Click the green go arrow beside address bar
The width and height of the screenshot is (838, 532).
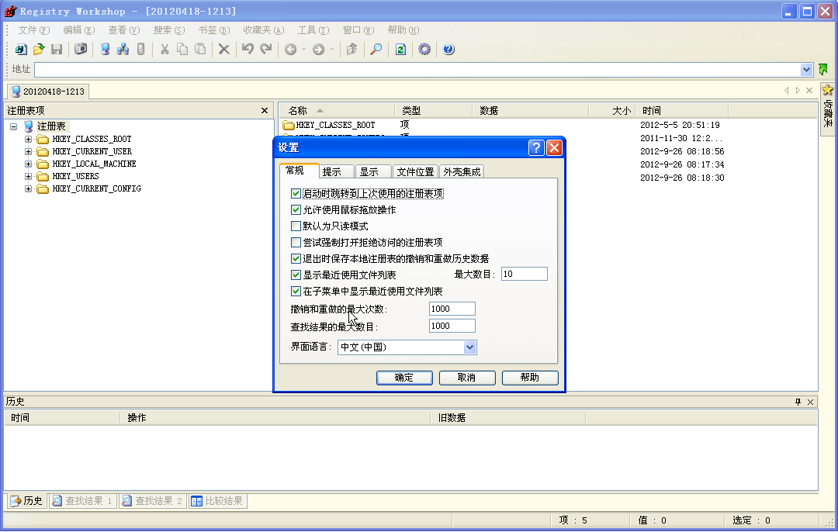point(823,70)
